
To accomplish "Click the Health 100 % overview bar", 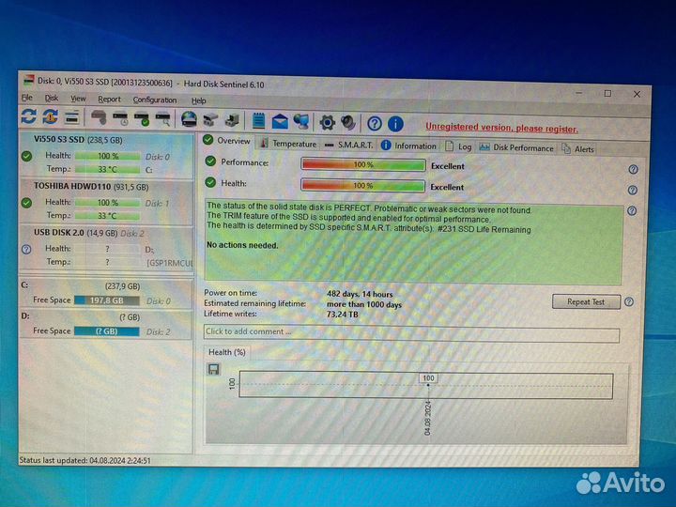I will point(362,185).
